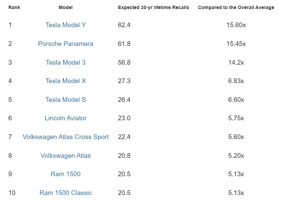Click the Tesla Model 3 link
The height and width of the screenshot is (201, 281).
66,63
